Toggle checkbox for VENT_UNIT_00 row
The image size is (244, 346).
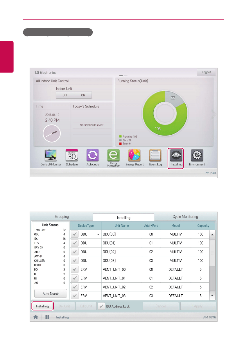tap(75, 269)
